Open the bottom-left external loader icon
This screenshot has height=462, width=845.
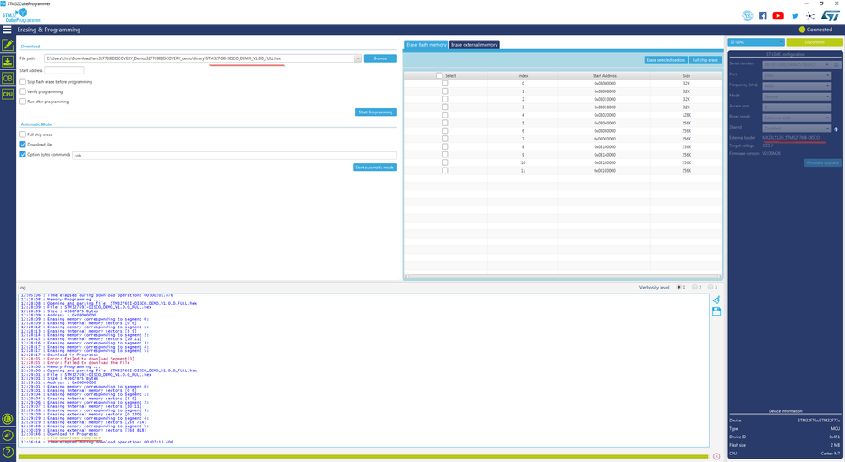coord(8,419)
